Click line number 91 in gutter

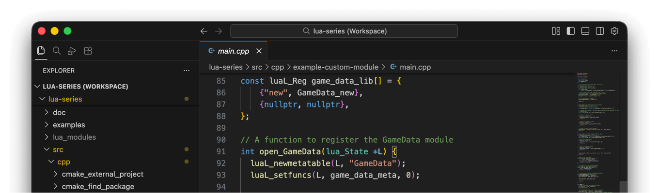point(221,151)
